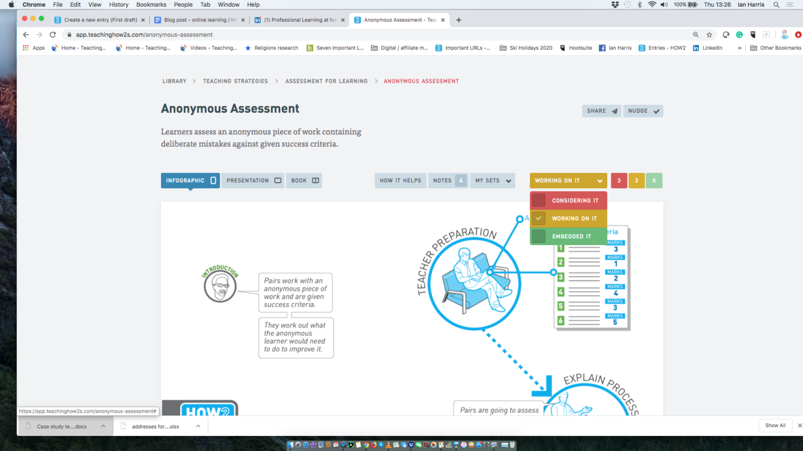
Task: Click the Presentation screen icon
Action: pyautogui.click(x=278, y=181)
